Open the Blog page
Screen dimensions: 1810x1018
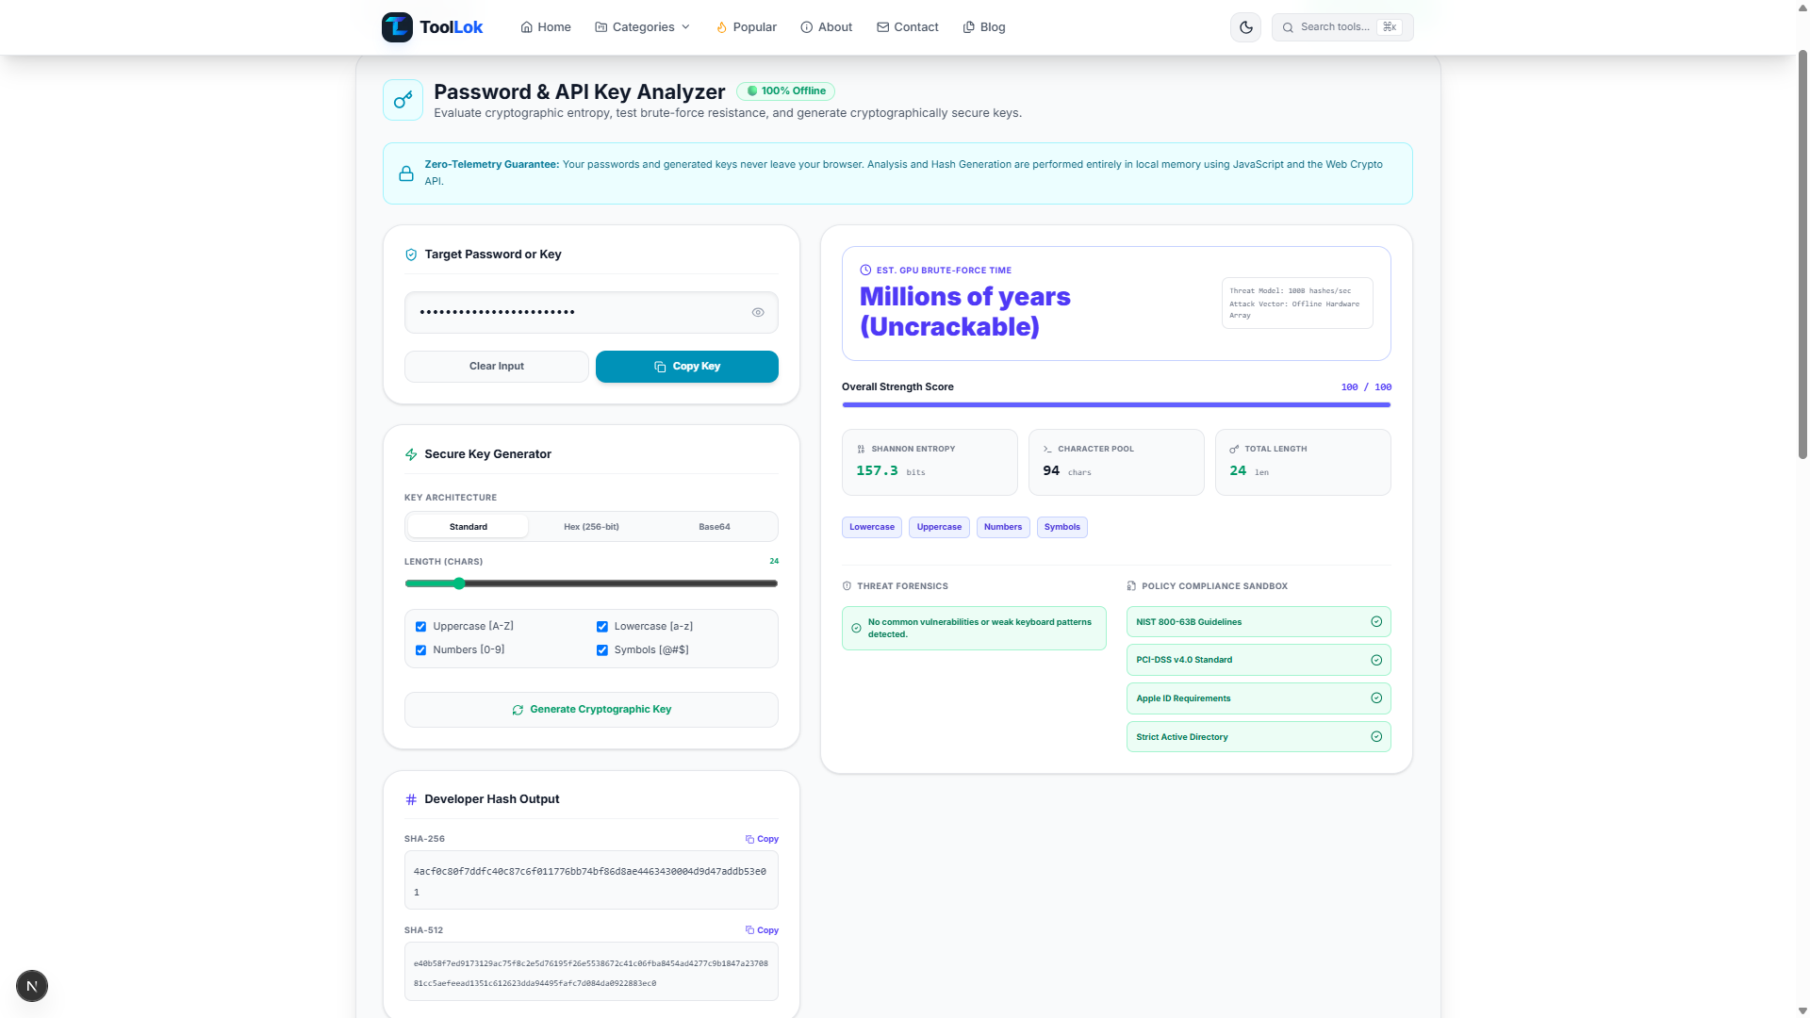coord(983,27)
